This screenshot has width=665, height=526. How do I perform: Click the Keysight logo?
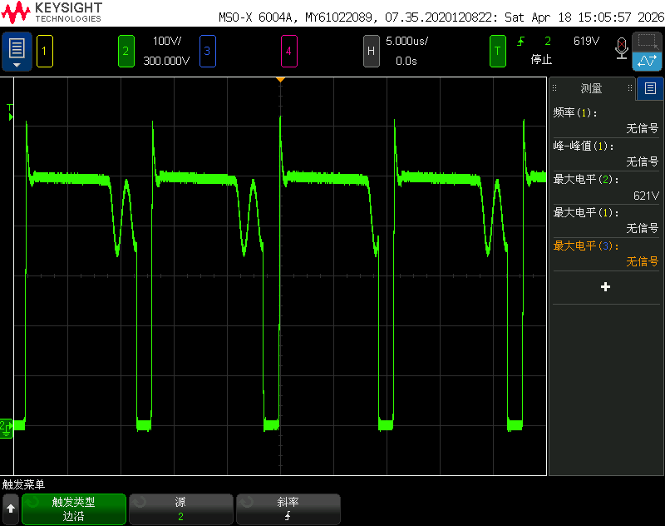(52, 12)
